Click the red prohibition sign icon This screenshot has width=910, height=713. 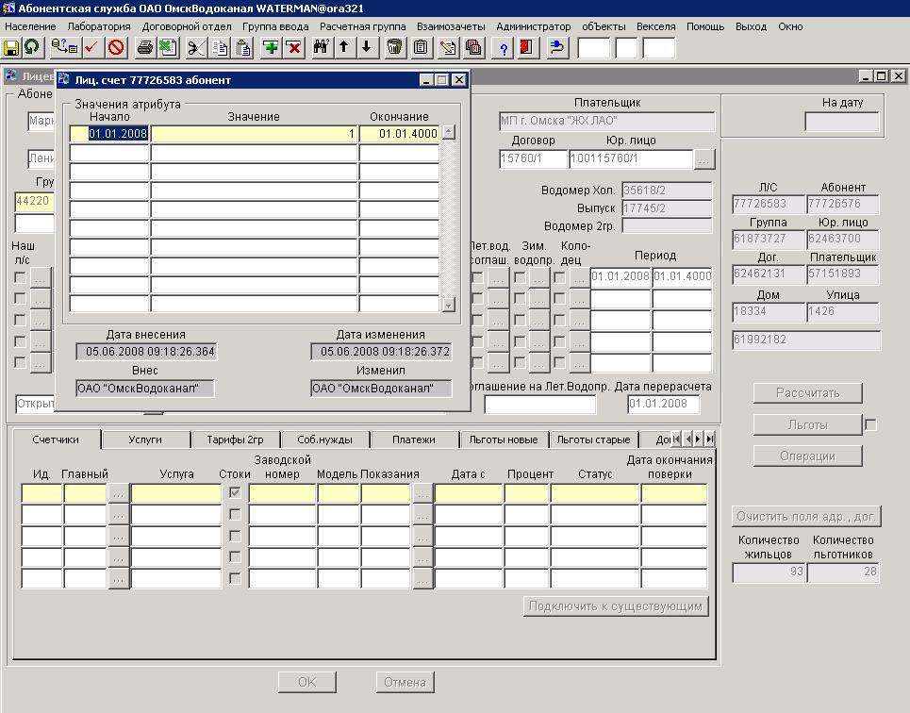tap(116, 47)
